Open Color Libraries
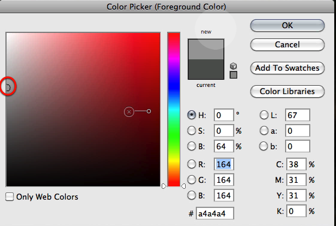Screen dimensions: 336x226 (x=287, y=91)
